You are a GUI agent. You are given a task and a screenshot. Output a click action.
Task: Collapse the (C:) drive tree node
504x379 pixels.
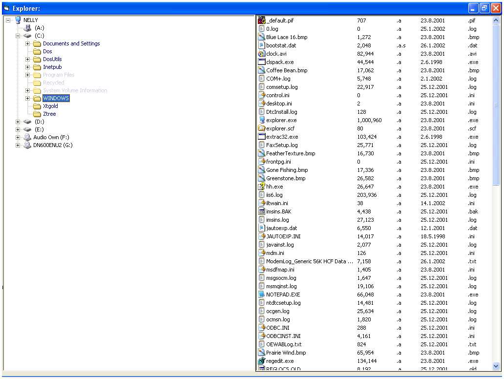point(18,36)
